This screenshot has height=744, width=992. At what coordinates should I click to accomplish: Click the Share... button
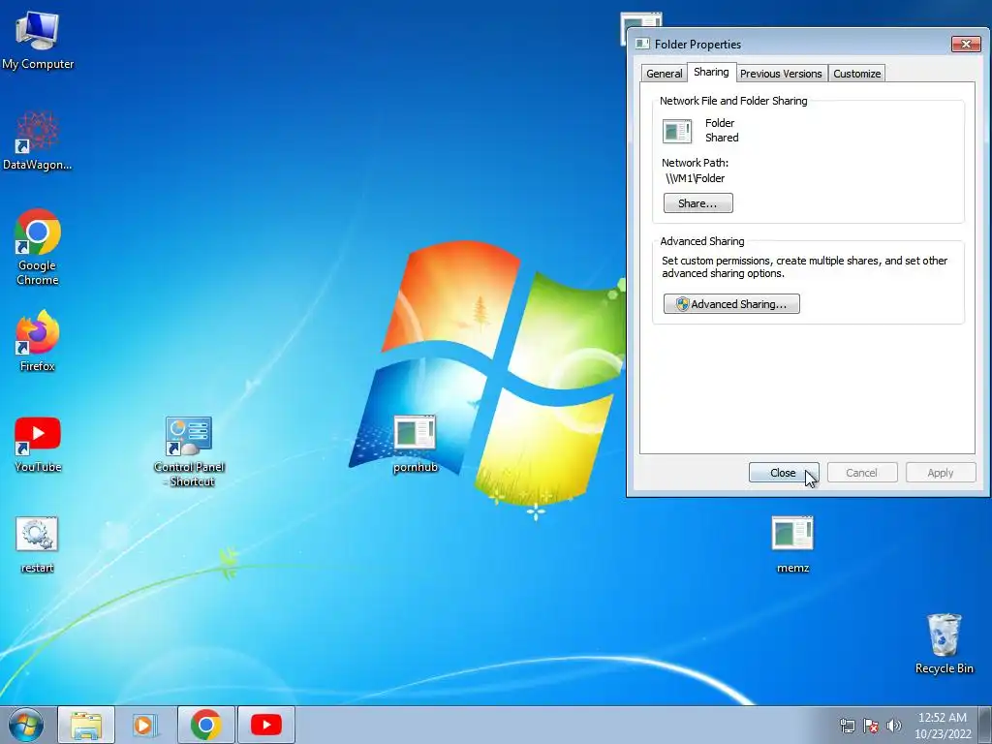697,203
